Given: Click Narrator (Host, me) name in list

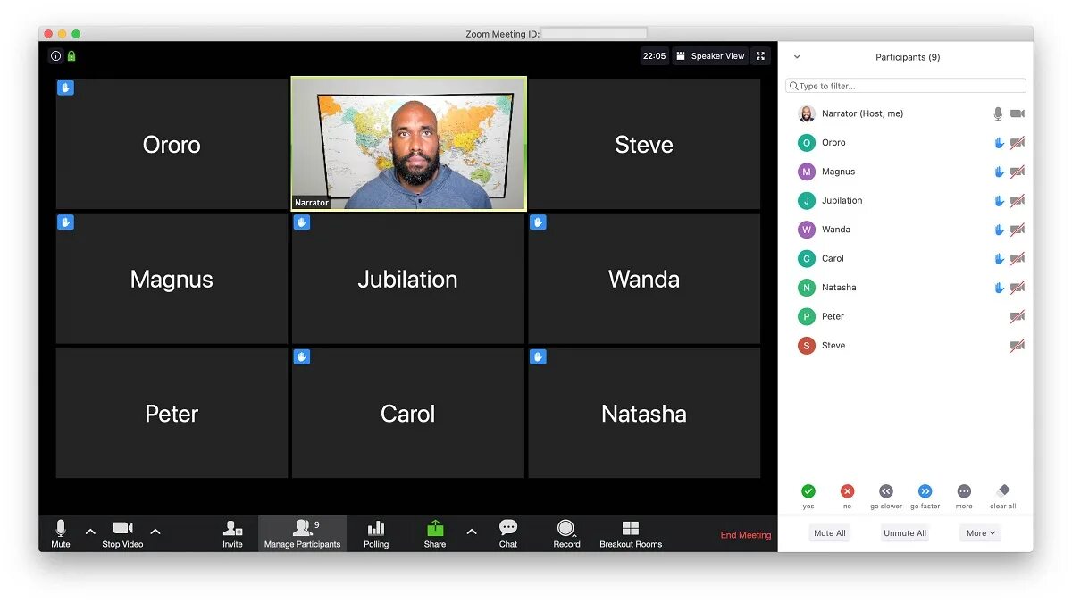Looking at the screenshot, I should click(x=862, y=113).
